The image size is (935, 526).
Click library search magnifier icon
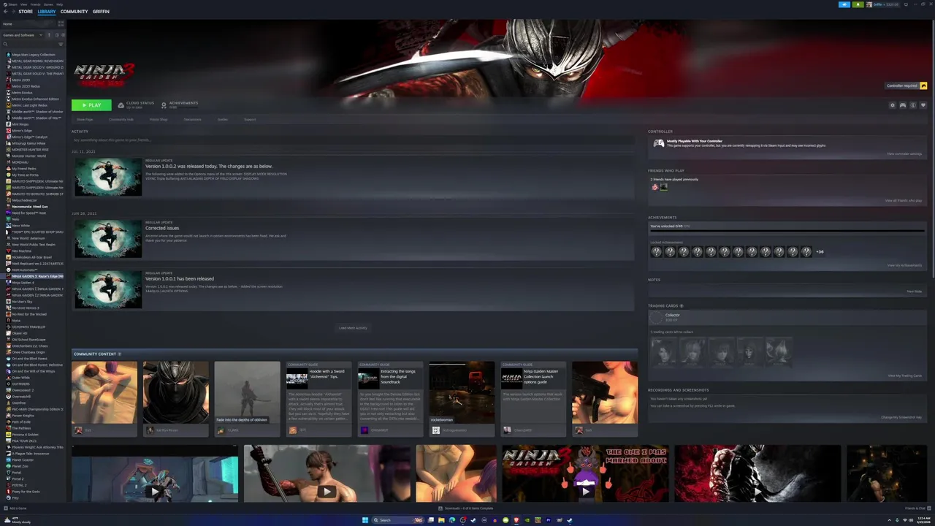click(5, 44)
